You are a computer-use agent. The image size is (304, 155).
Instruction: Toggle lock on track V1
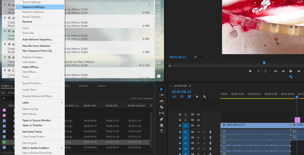[180, 126]
